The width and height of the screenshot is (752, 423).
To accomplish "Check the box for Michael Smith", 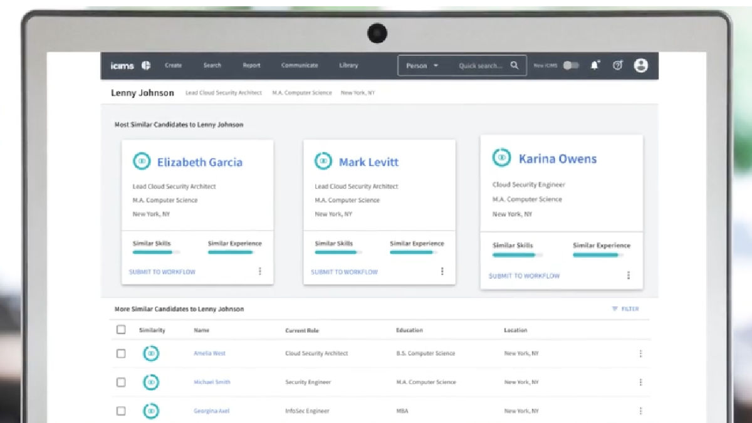I will [x=121, y=382].
